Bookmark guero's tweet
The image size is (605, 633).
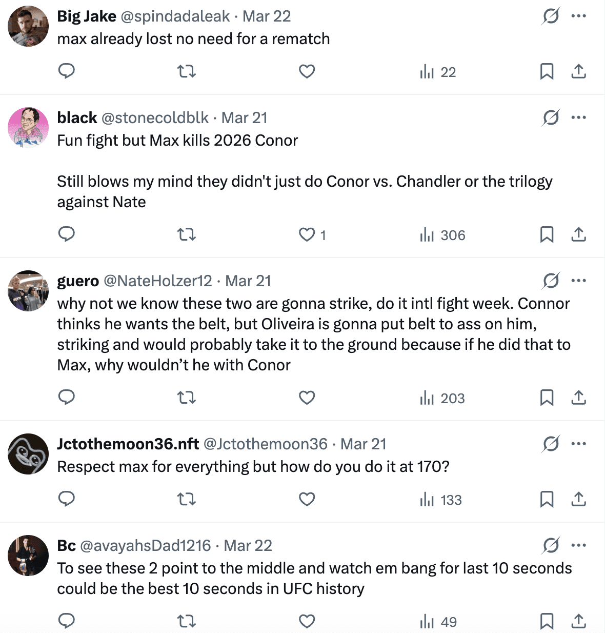[x=547, y=398]
